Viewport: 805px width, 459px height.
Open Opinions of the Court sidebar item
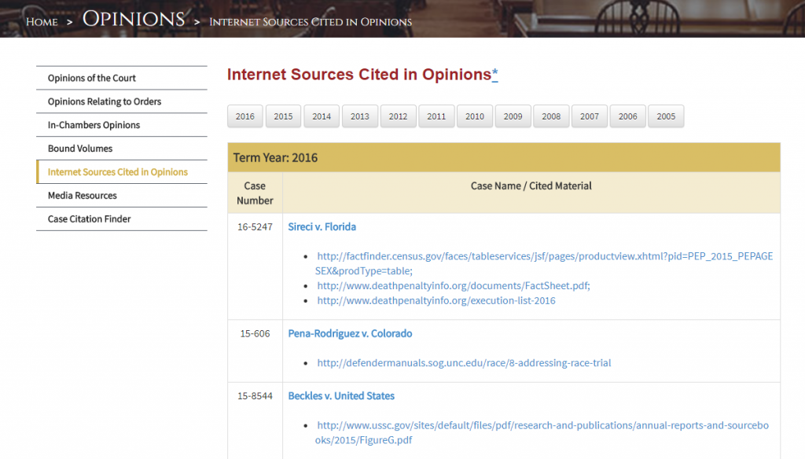[x=91, y=78]
